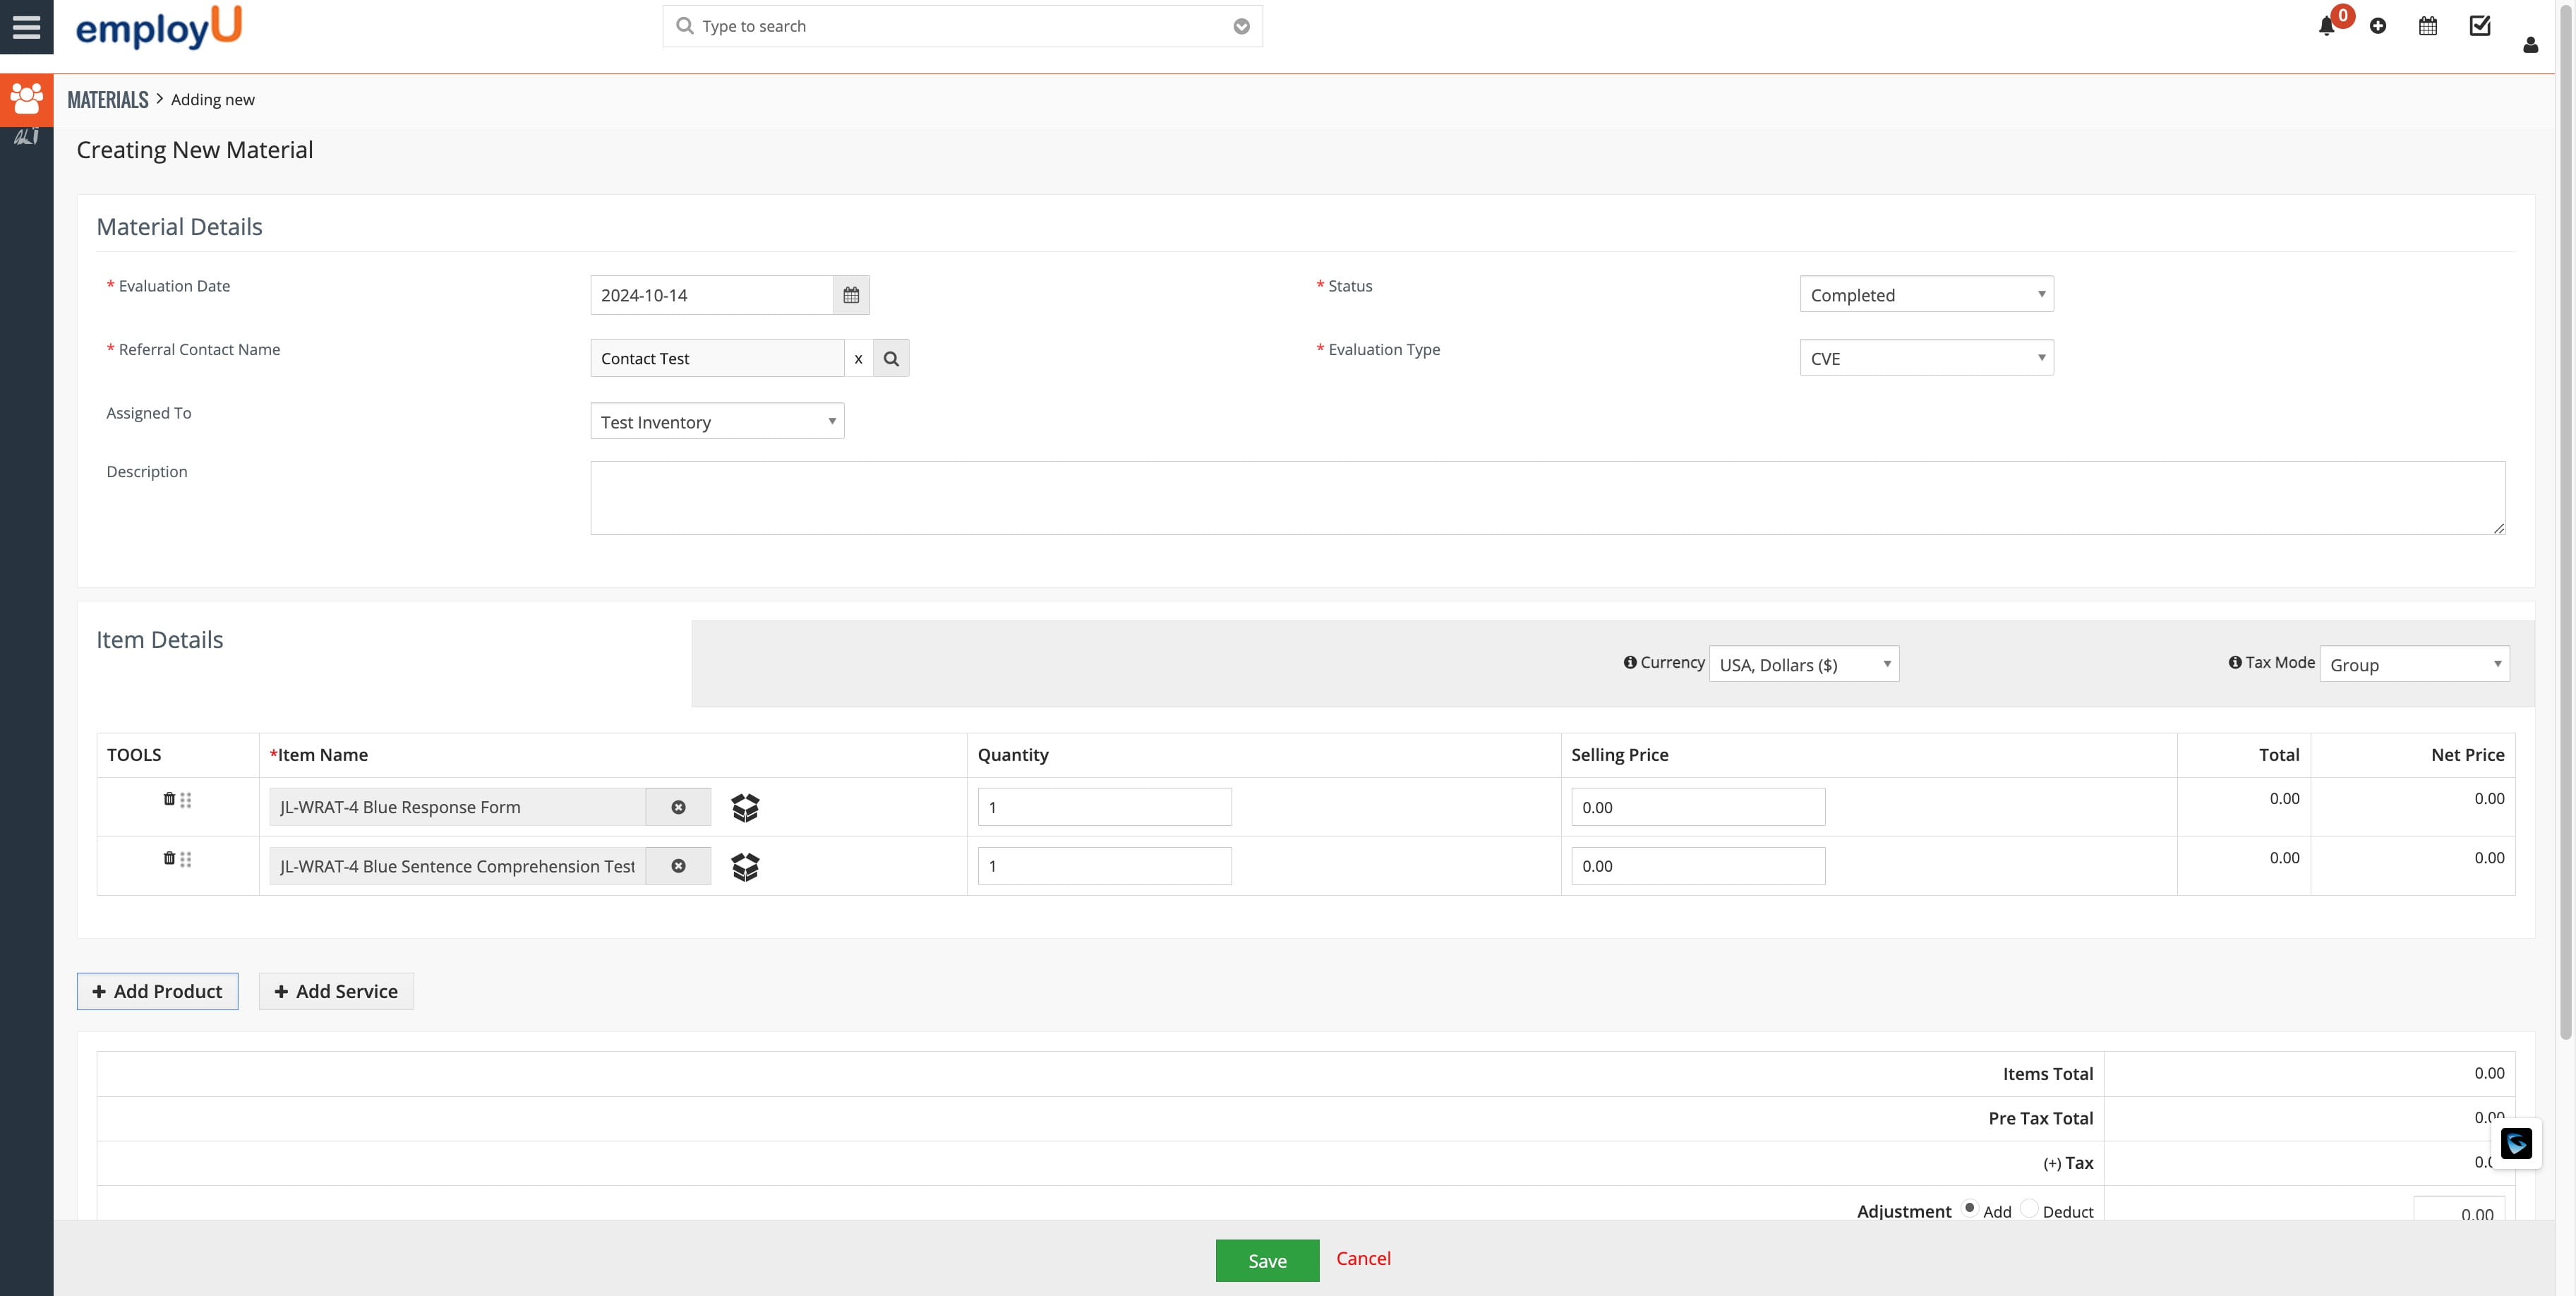The image size is (2576, 1296).
Task: Click into the Description text area
Action: pos(1547,497)
